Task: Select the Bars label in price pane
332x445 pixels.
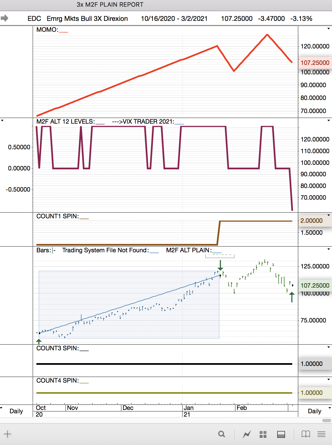Action: (44, 250)
